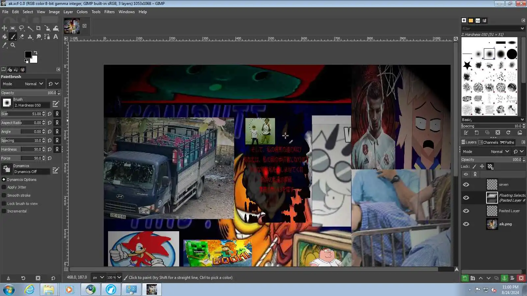Hide the ak.png layer
527x296 pixels.
[466, 224]
